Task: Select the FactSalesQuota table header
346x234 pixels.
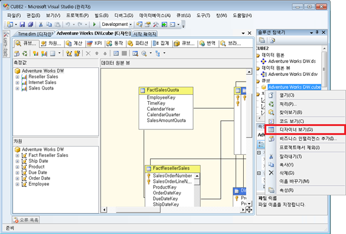Action: pyautogui.click(x=166, y=90)
